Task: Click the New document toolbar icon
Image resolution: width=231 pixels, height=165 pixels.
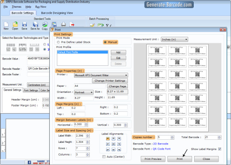Action: click(x=6, y=24)
